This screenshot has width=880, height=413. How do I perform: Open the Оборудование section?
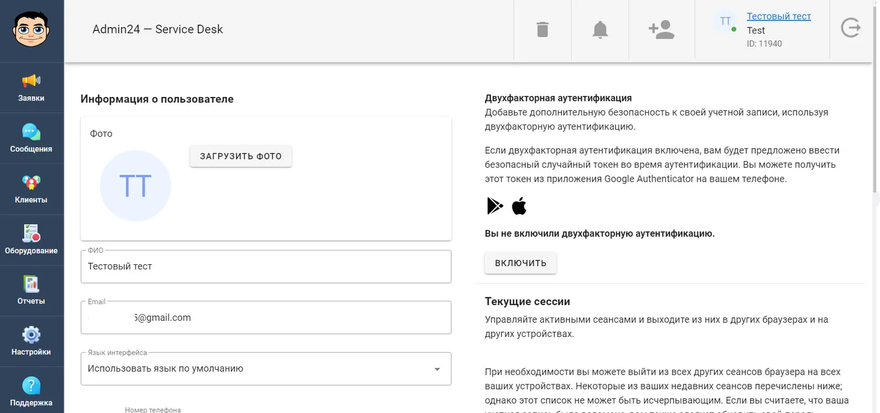point(31,241)
